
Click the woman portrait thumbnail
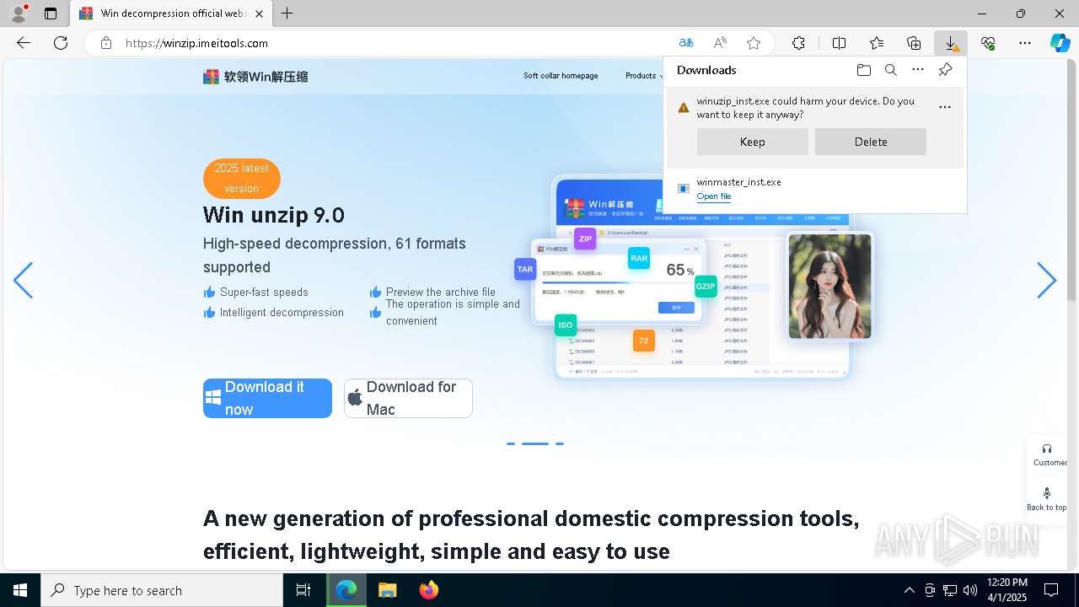pos(830,287)
